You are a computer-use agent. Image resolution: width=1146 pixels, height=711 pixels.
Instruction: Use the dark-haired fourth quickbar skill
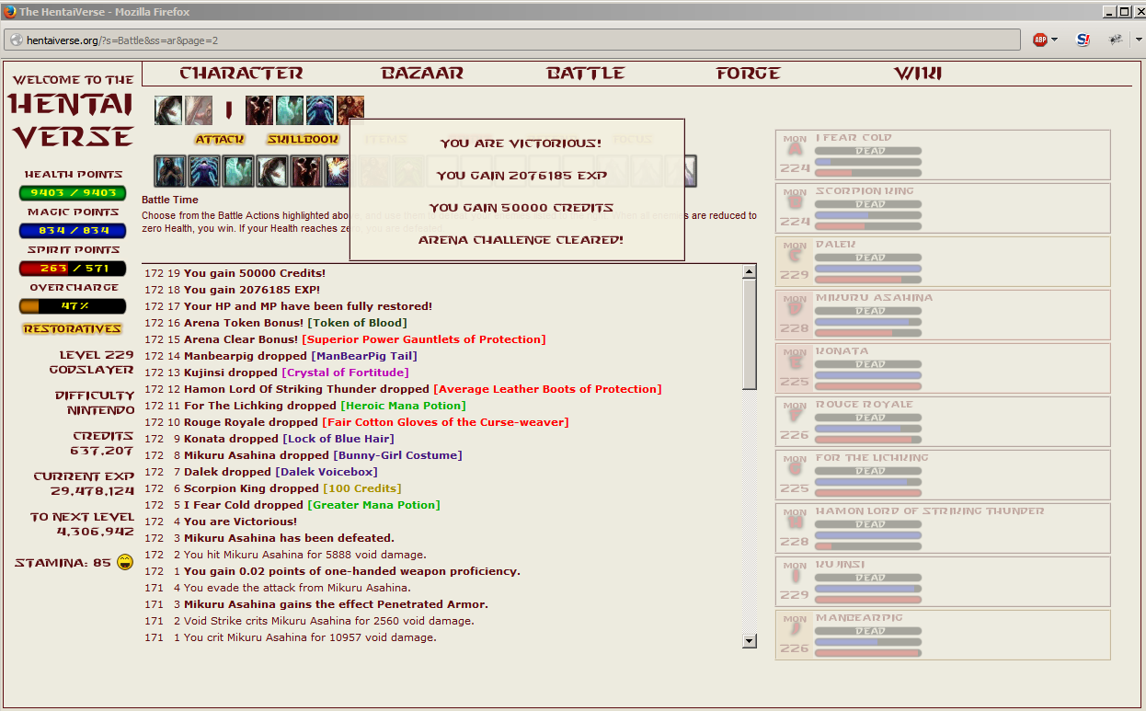click(272, 171)
